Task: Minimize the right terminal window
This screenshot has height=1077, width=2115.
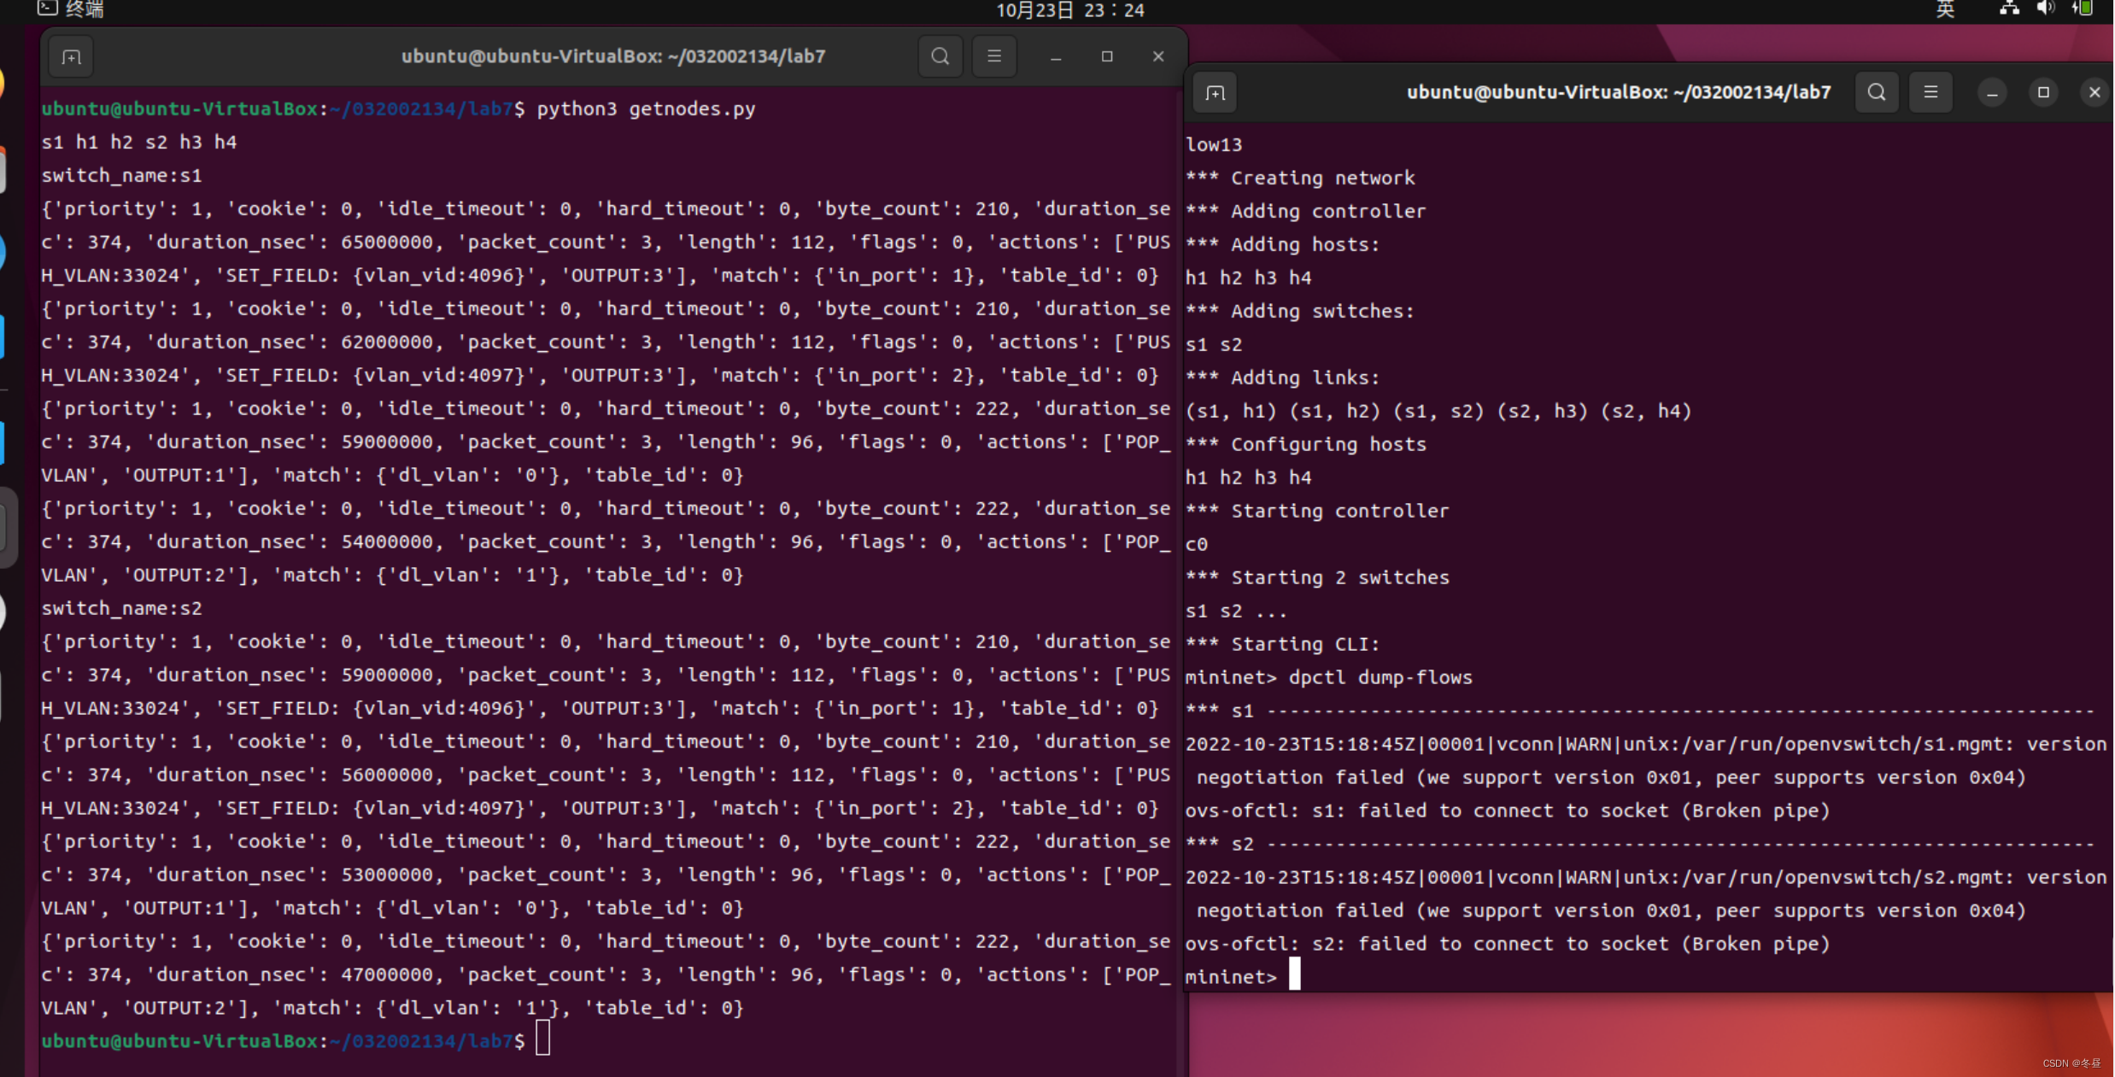Action: [x=1992, y=92]
